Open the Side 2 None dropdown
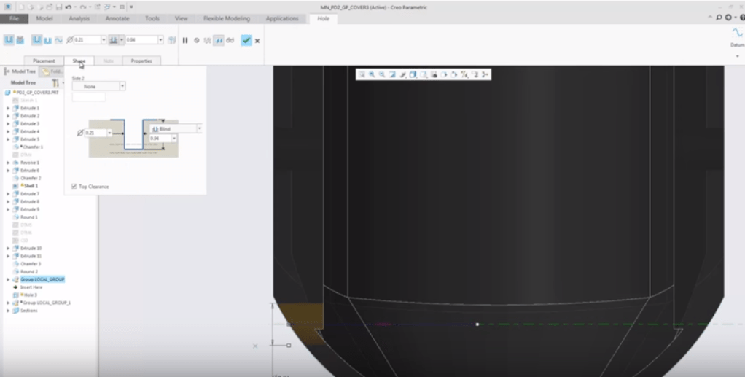The image size is (745, 377). (122, 86)
